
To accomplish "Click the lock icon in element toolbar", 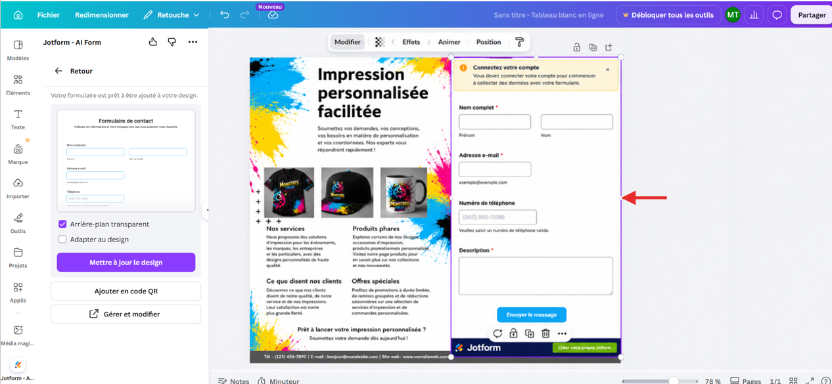I will pos(514,333).
